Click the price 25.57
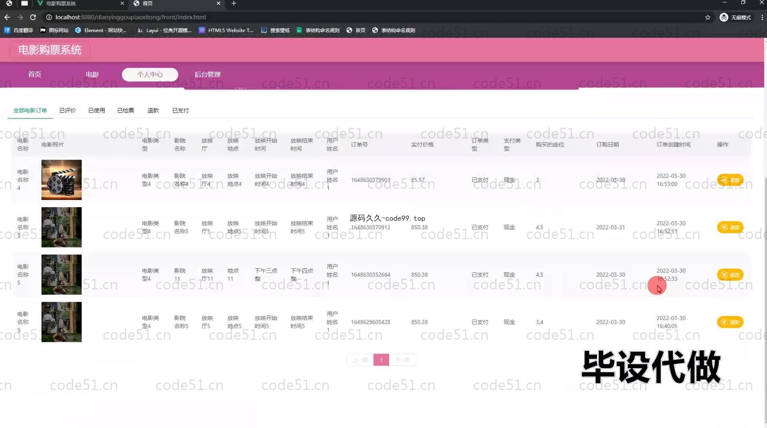 (x=418, y=180)
